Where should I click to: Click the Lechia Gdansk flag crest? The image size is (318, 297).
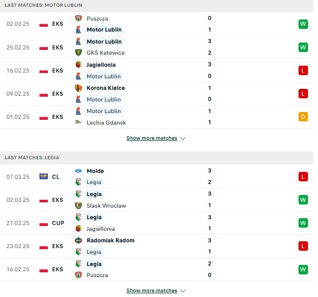coord(78,122)
